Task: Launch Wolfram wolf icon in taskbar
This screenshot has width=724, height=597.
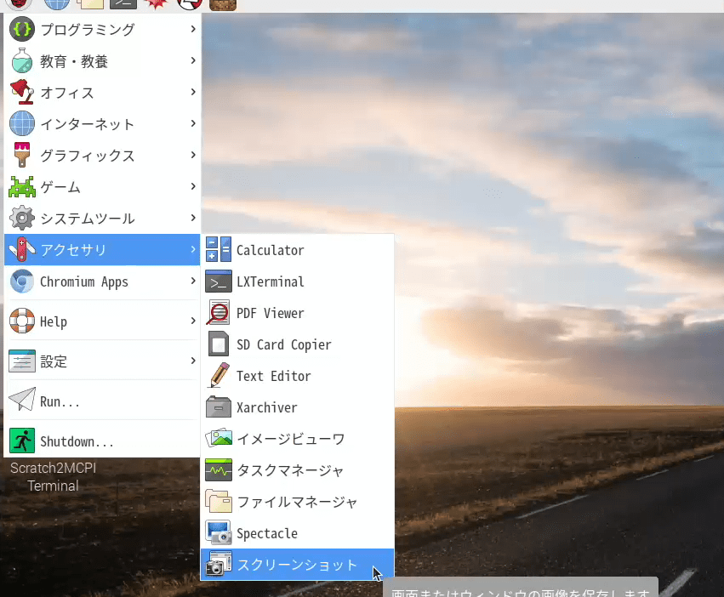Action: pyautogui.click(x=190, y=5)
